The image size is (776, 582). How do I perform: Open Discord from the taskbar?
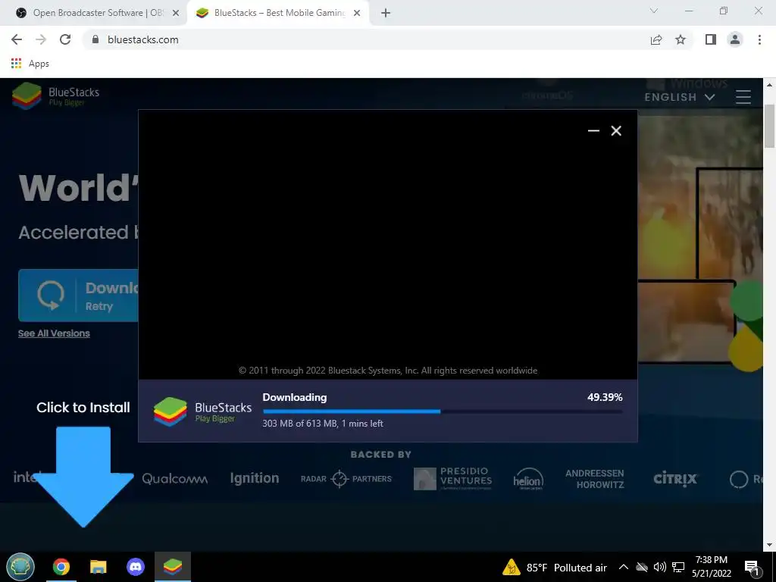point(136,567)
